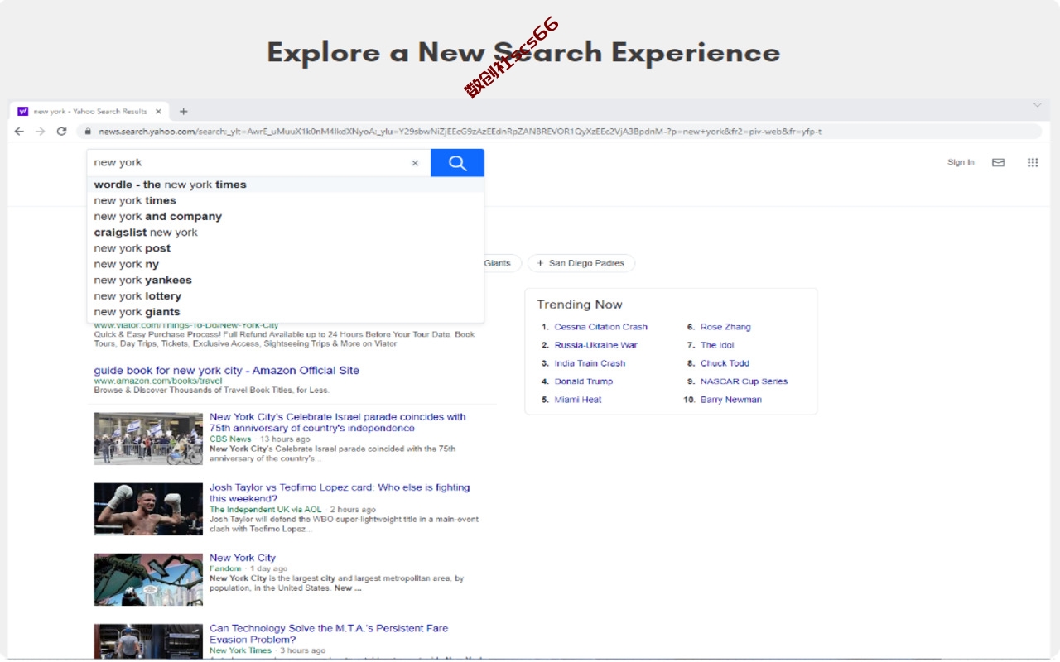The image size is (1060, 662).
Task: Open trending topic Russia-Ukraine War
Action: (595, 345)
